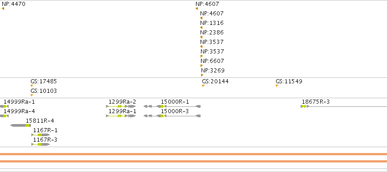
Task: Select the 14999Ra-1 gene glyph
Action: click(x=4, y=106)
